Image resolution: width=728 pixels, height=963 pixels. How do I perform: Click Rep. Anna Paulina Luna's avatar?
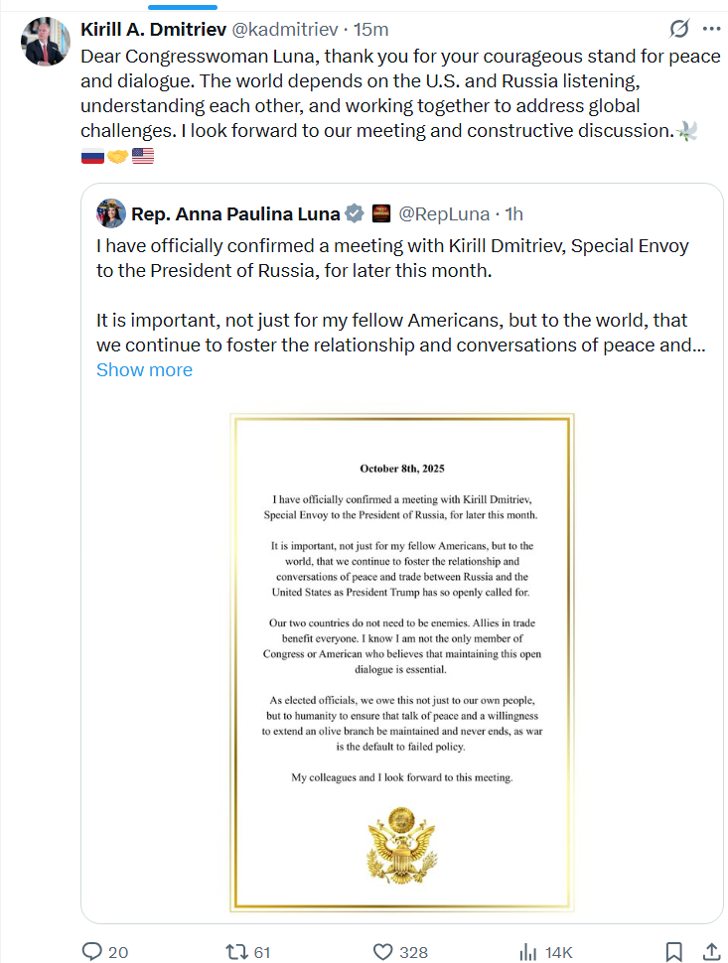point(110,212)
